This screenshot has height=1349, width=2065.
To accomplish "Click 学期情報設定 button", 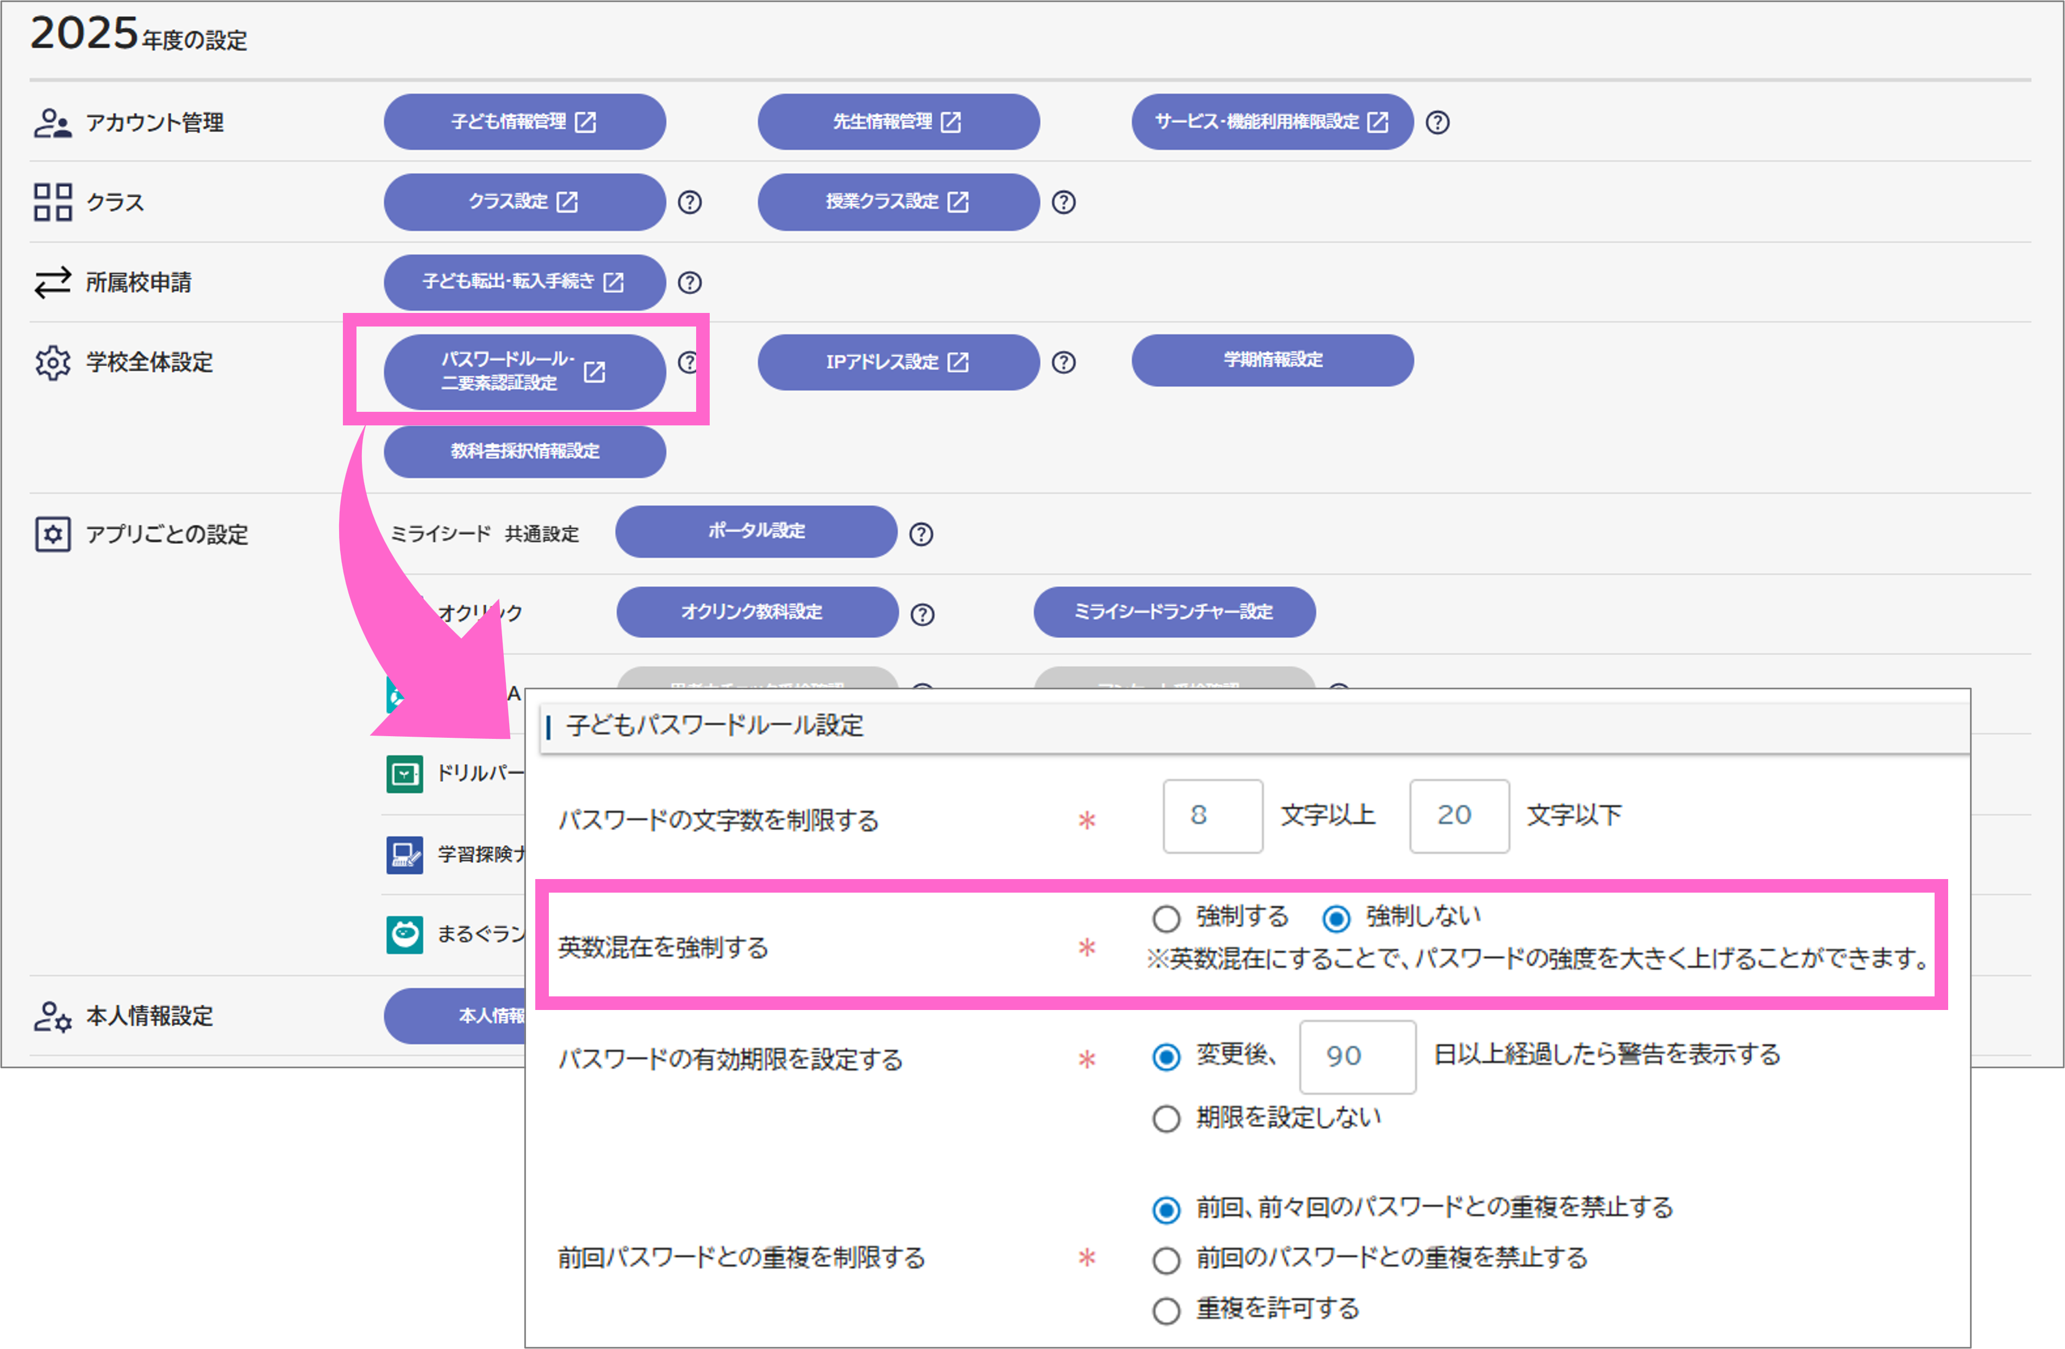I will tap(1272, 360).
